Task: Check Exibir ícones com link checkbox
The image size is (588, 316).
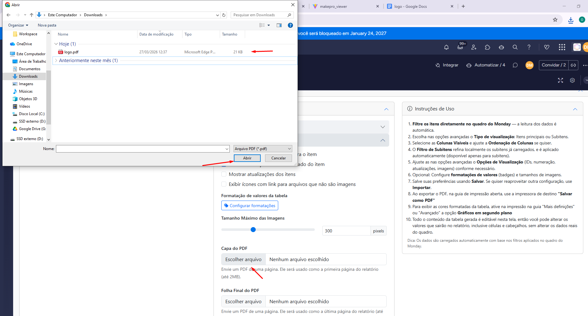Action: point(224,184)
